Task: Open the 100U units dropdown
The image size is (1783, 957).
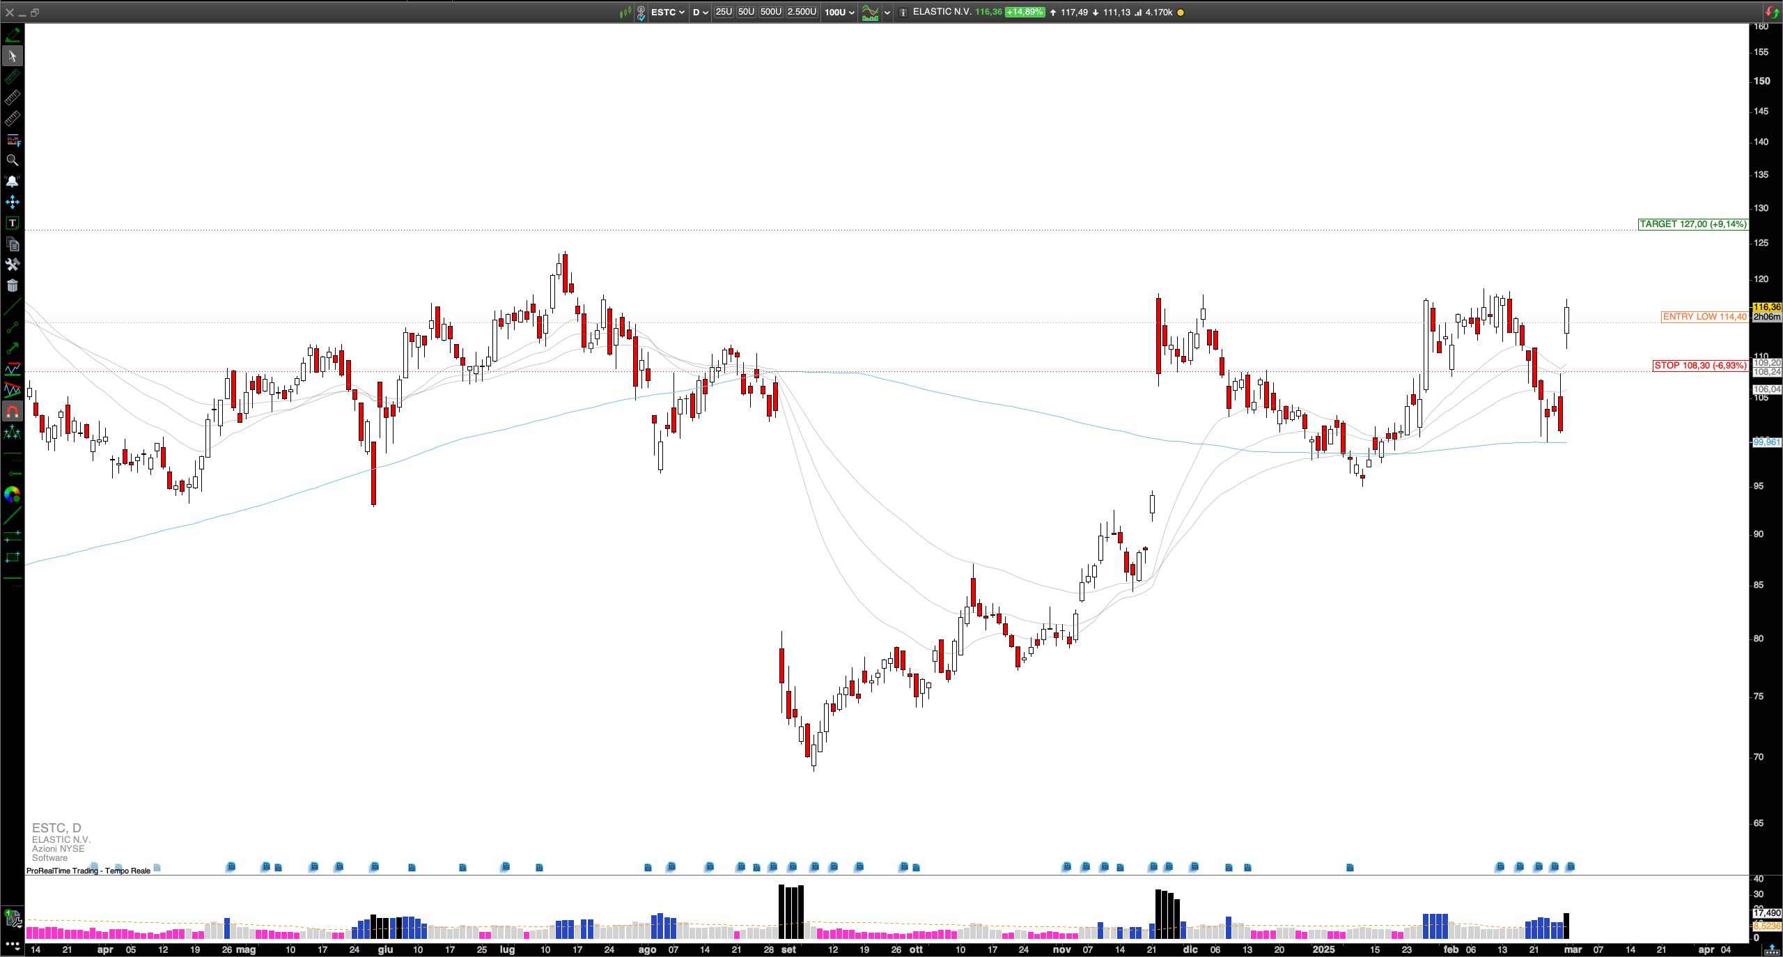Action: pos(839,13)
